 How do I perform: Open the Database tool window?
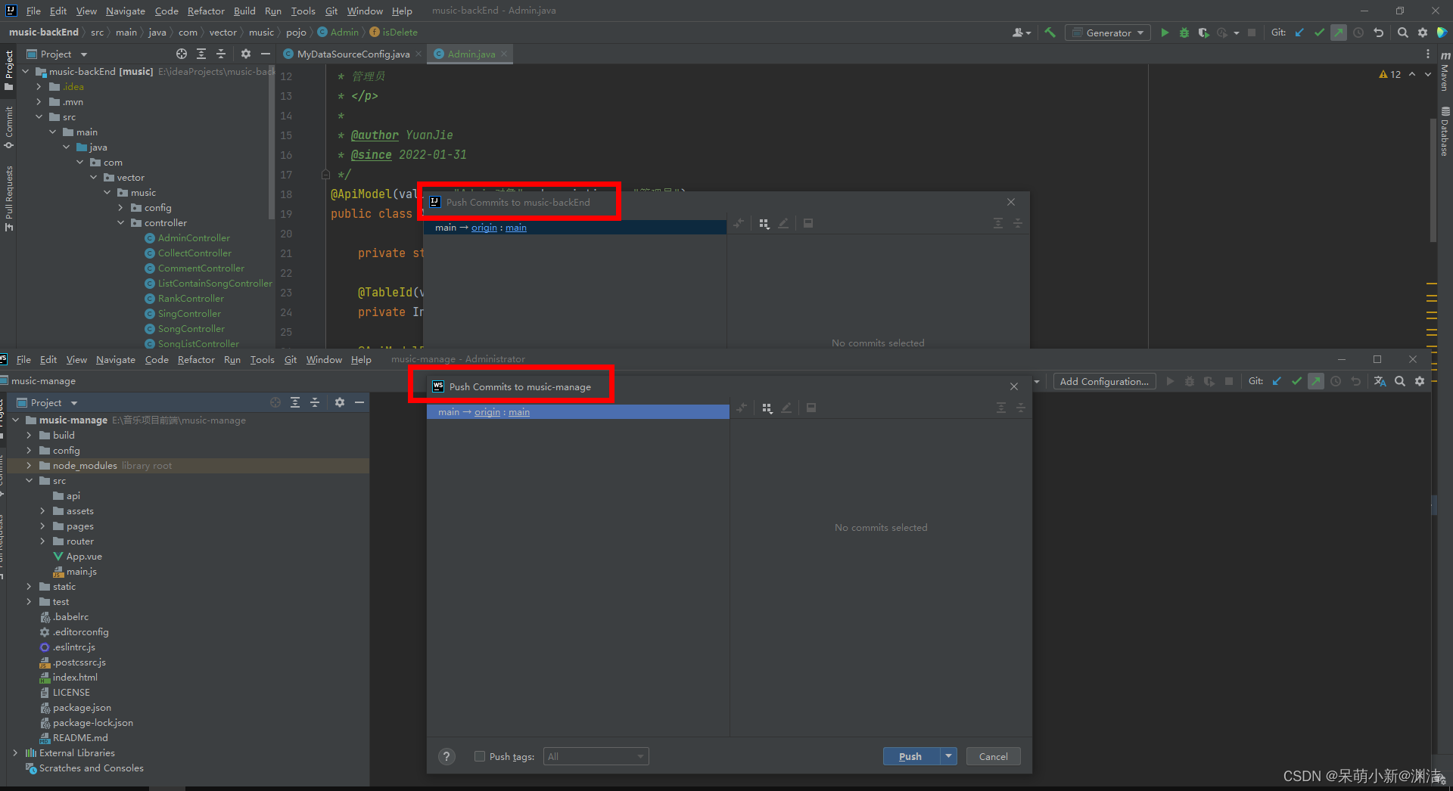point(1445,132)
